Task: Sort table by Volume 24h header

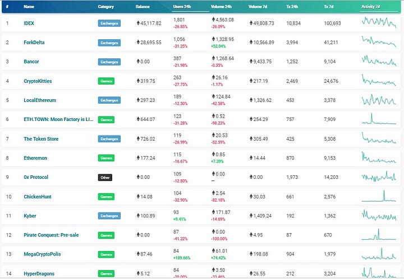Action: [x=221, y=7]
